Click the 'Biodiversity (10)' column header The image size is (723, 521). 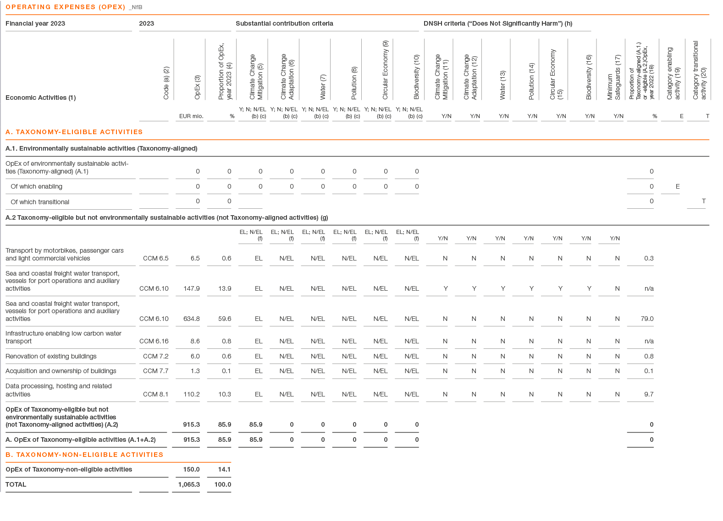[x=416, y=77]
